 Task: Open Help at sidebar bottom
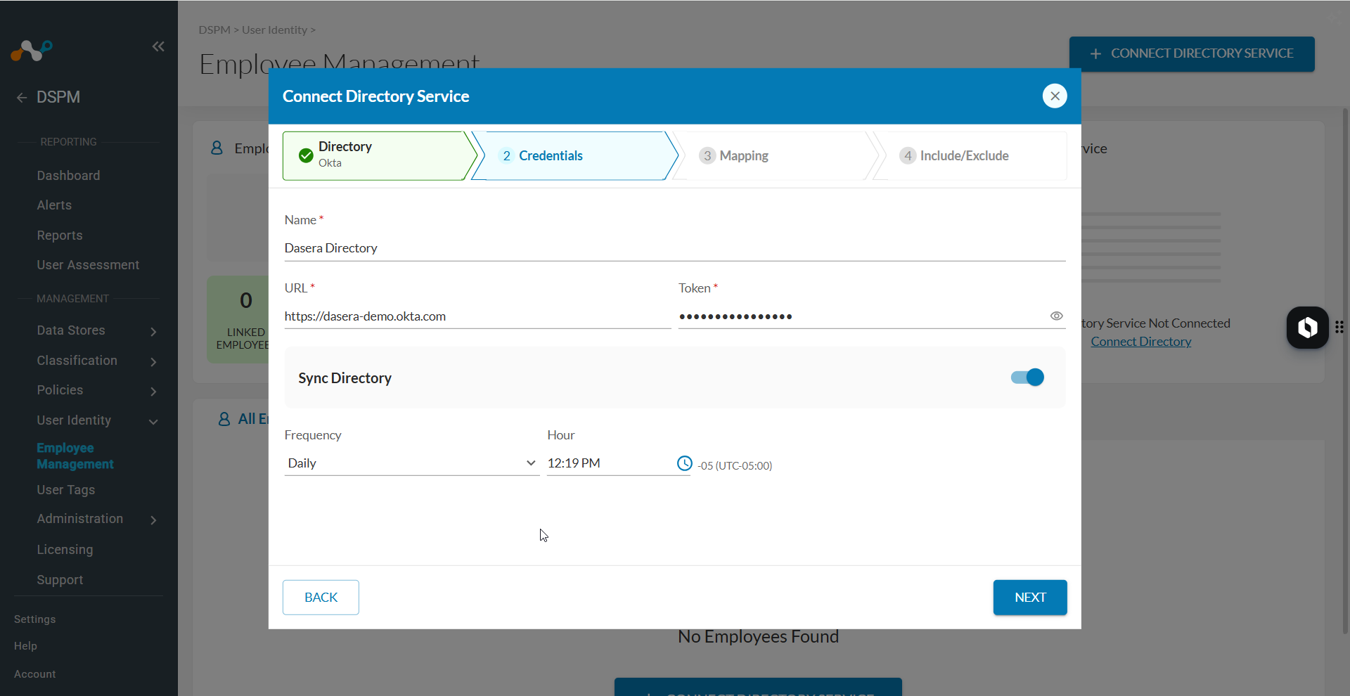(x=25, y=645)
